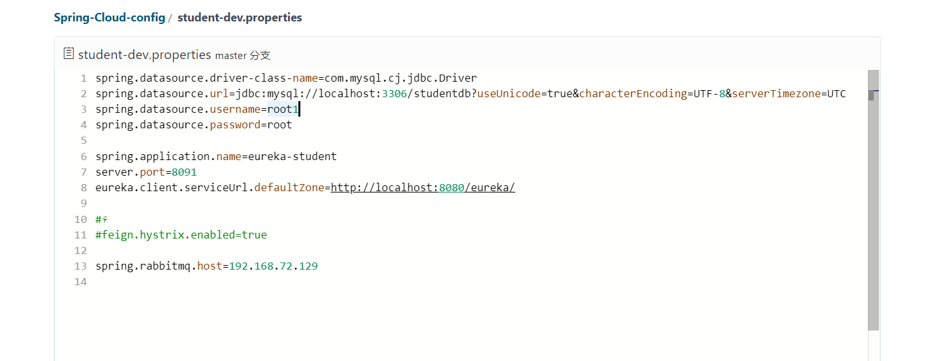Viewport: 951px width, 361px height.
Task: Click line number 1 in gutter
Action: [84, 78]
